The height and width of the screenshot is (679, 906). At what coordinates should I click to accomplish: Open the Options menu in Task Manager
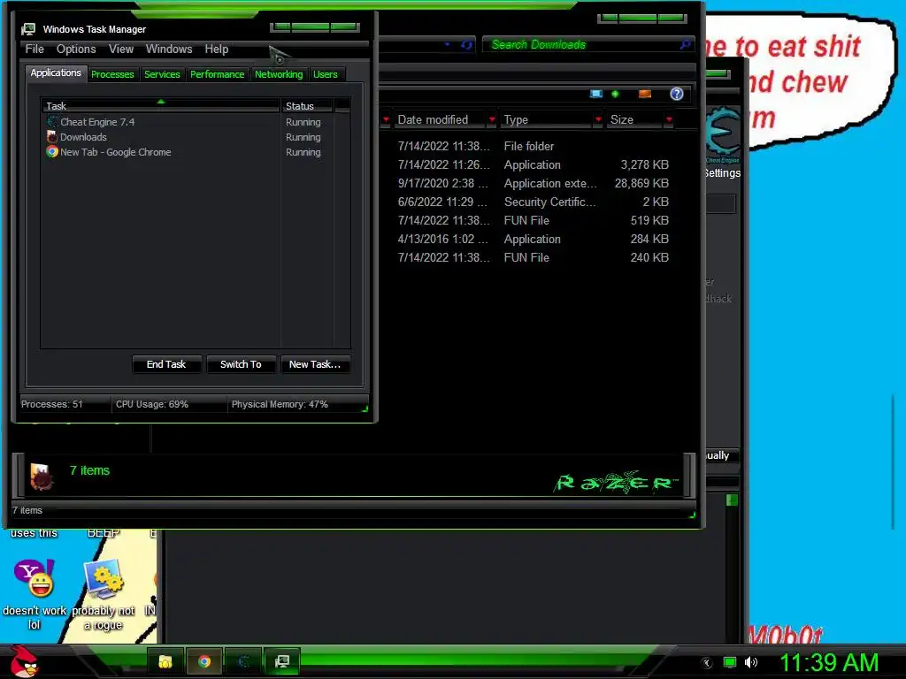[x=76, y=50]
